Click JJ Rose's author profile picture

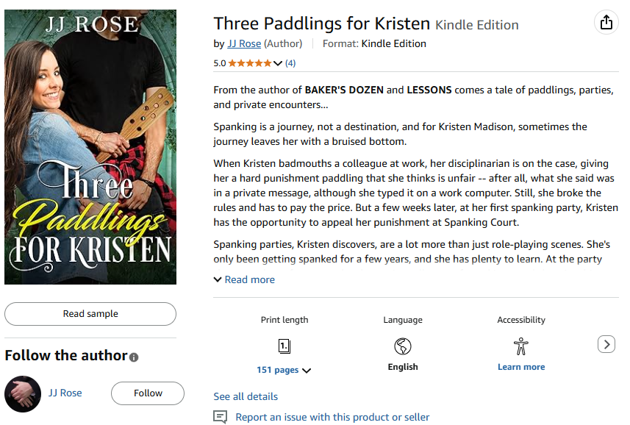[x=23, y=393]
